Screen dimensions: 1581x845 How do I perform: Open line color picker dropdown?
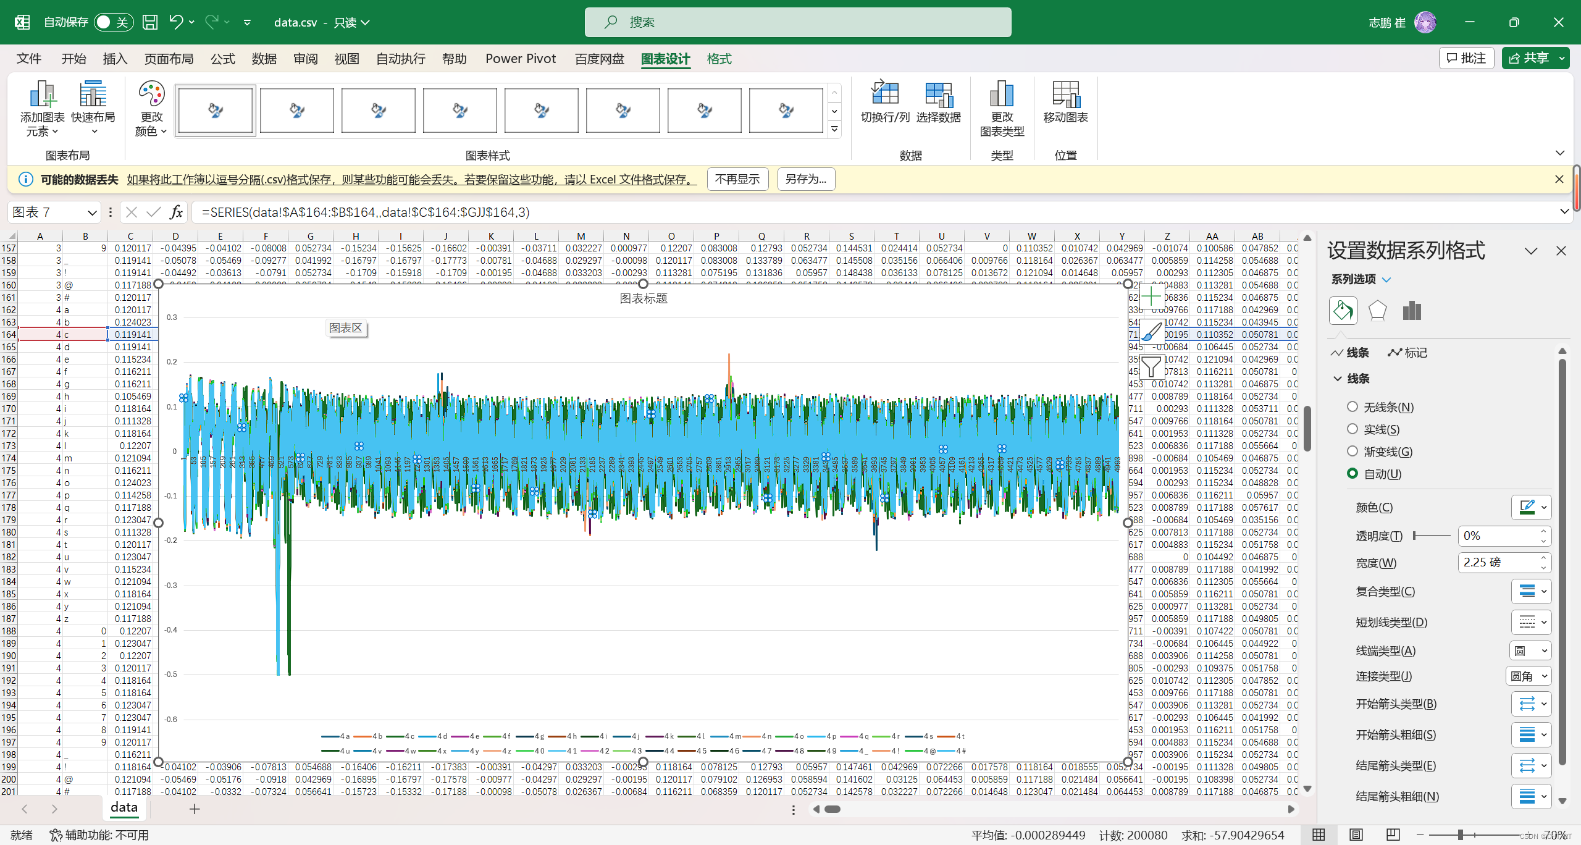[1532, 507]
